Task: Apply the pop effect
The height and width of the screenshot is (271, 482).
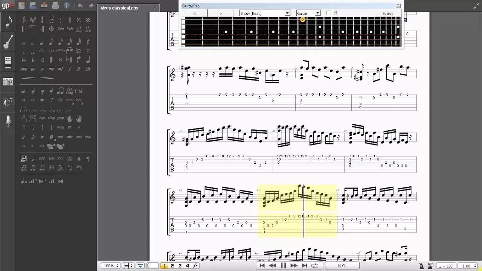Action: pos(61,118)
